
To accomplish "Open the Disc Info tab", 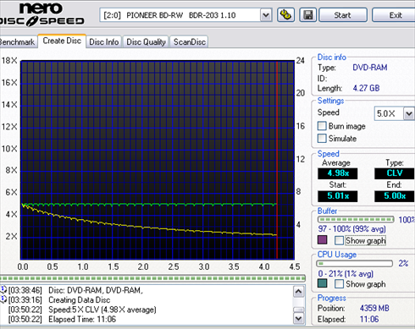I will [x=104, y=42].
